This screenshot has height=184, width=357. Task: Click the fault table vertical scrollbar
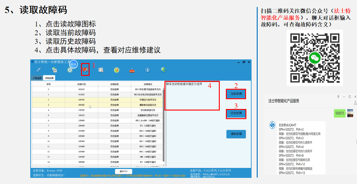tap(164, 126)
